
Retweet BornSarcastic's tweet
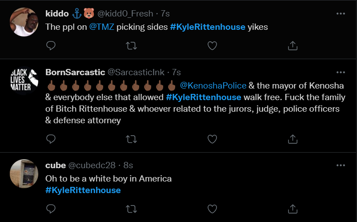click(x=132, y=139)
